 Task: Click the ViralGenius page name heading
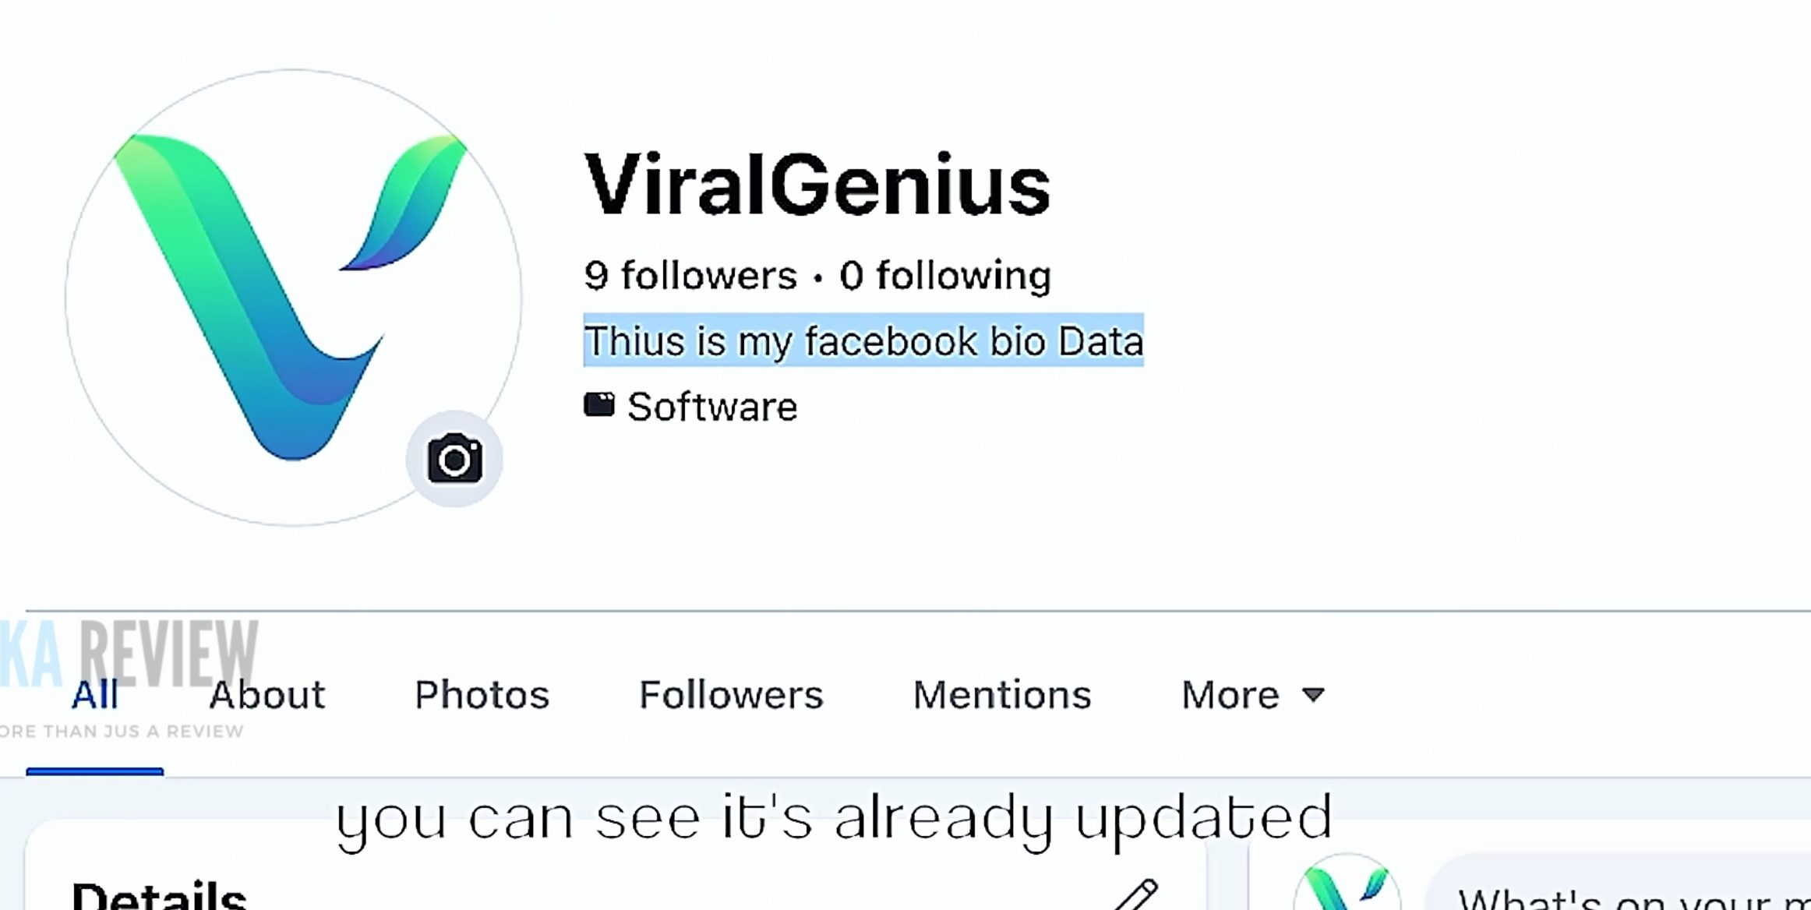(x=817, y=185)
